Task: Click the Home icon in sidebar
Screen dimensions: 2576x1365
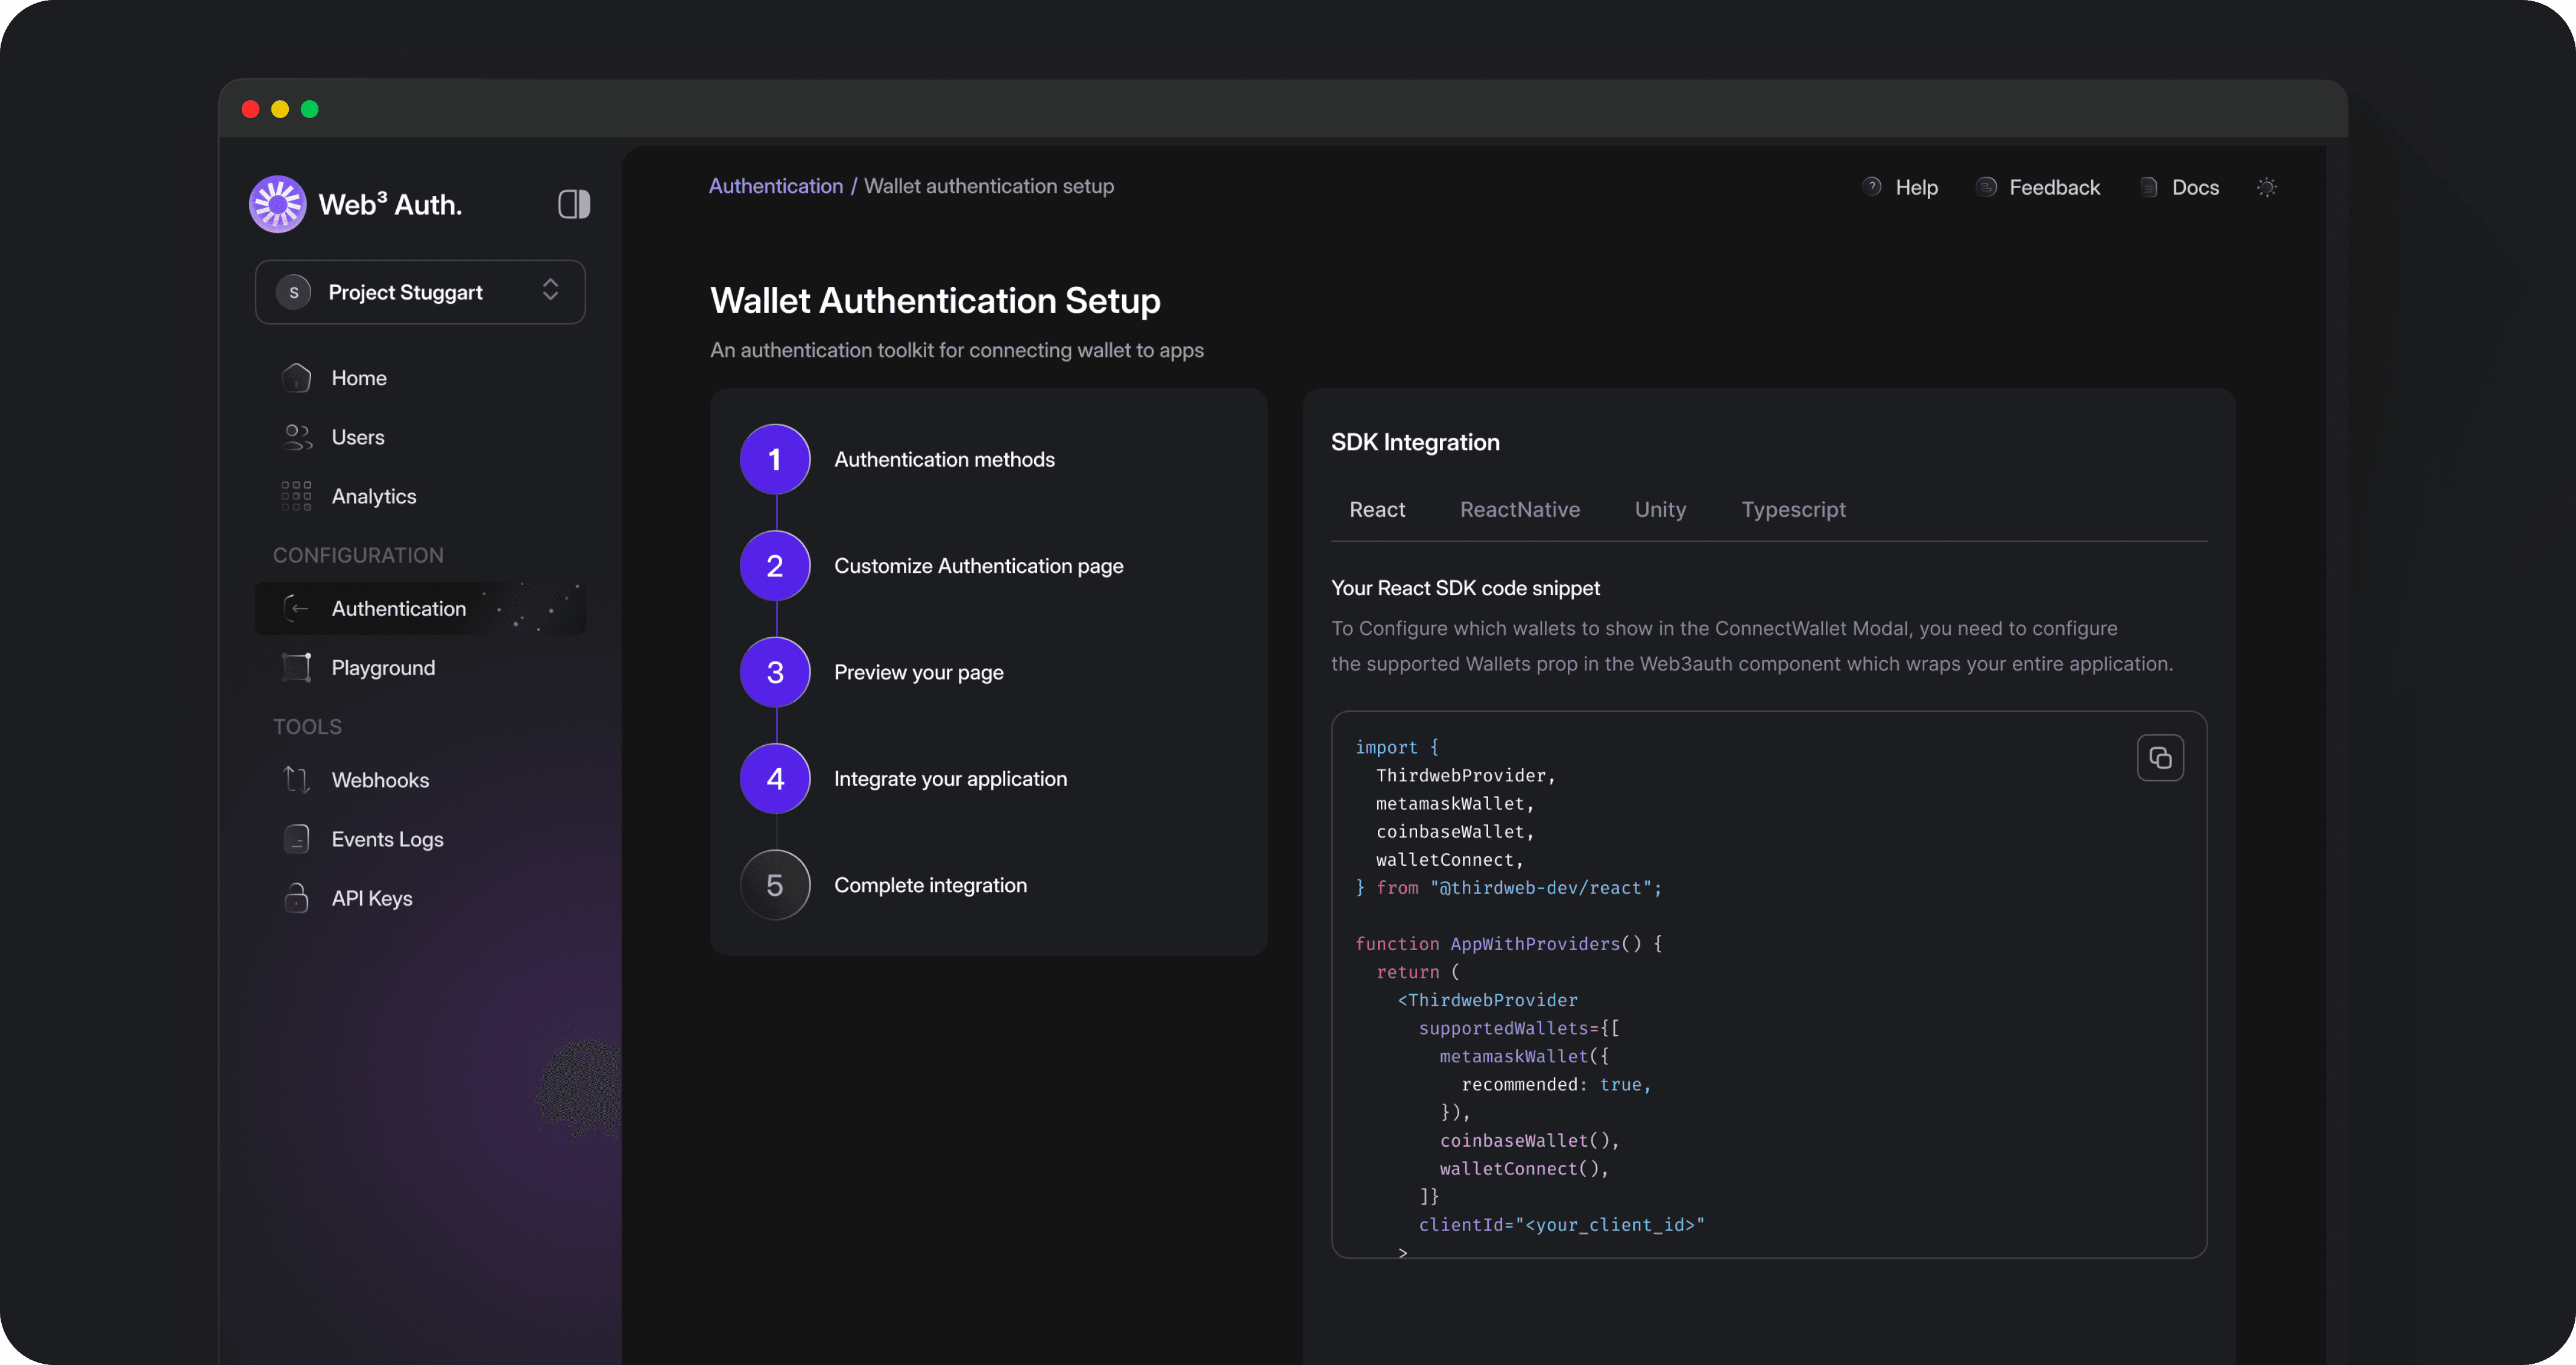Action: pyautogui.click(x=296, y=378)
